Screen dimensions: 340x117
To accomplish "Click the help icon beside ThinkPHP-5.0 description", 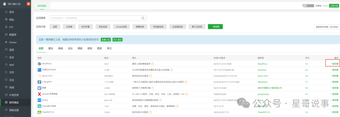I will click(150, 112).
